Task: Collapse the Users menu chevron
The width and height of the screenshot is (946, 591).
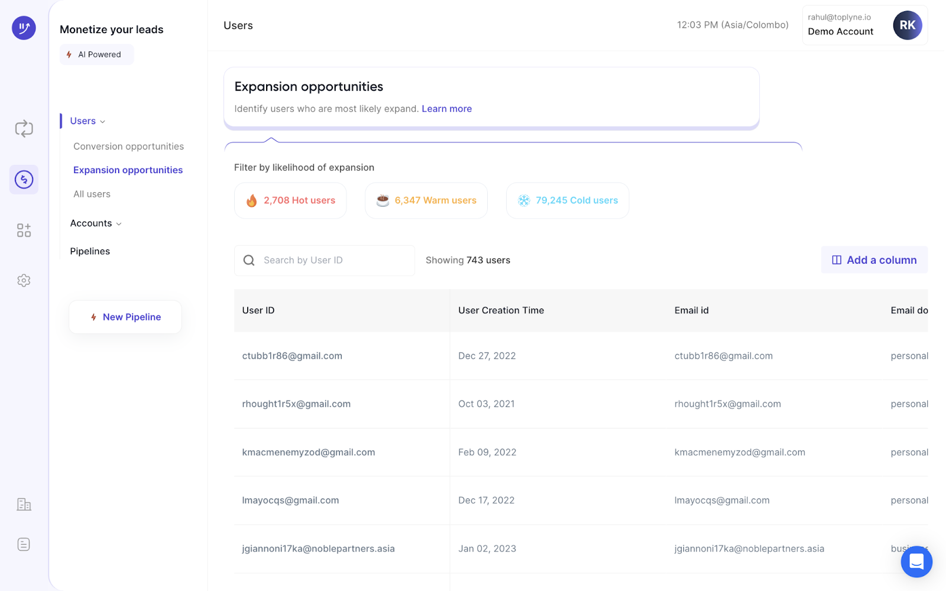Action: click(103, 122)
